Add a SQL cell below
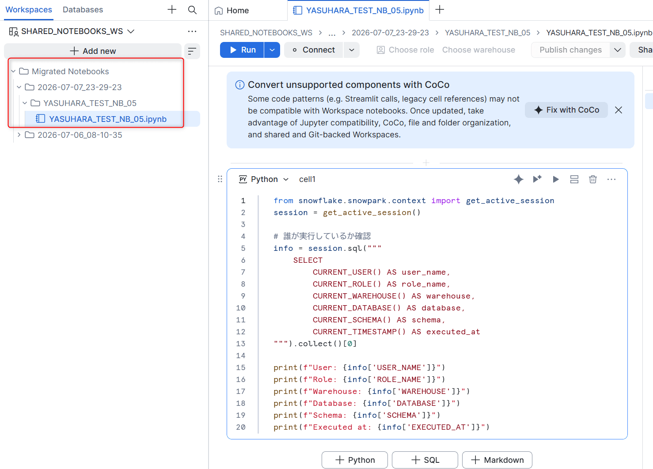 click(425, 460)
